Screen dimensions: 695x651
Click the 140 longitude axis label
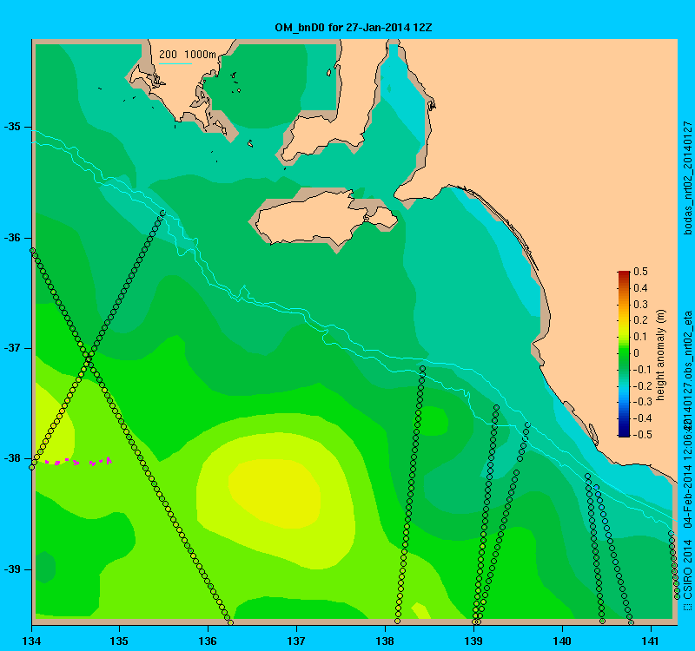click(x=562, y=641)
